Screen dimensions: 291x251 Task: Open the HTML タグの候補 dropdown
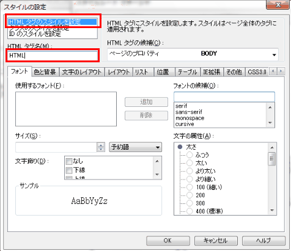pos(193,54)
